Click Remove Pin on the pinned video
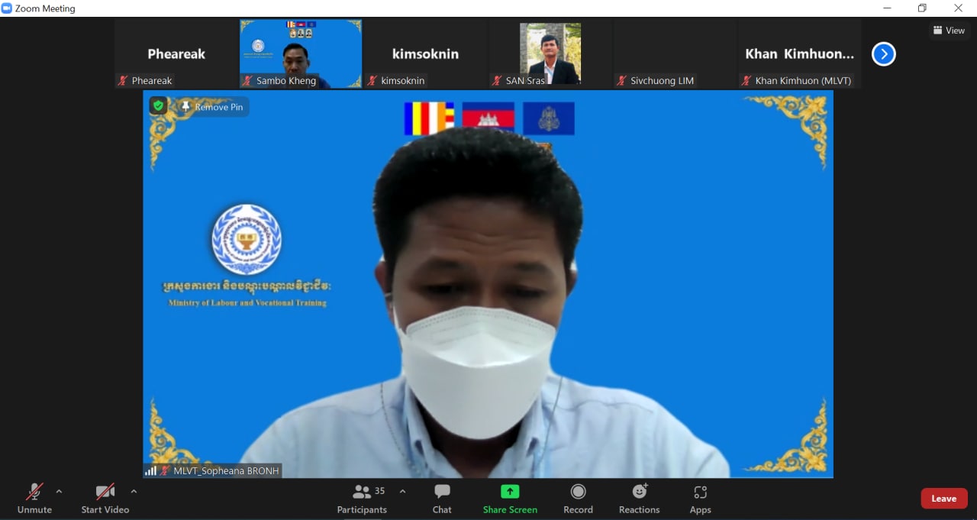977x520 pixels. [212, 107]
